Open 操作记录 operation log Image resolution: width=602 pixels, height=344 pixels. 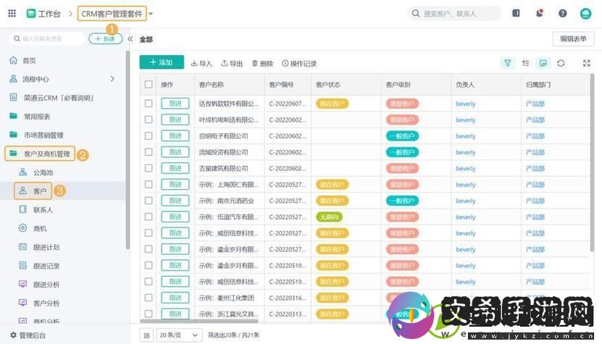[x=299, y=63]
